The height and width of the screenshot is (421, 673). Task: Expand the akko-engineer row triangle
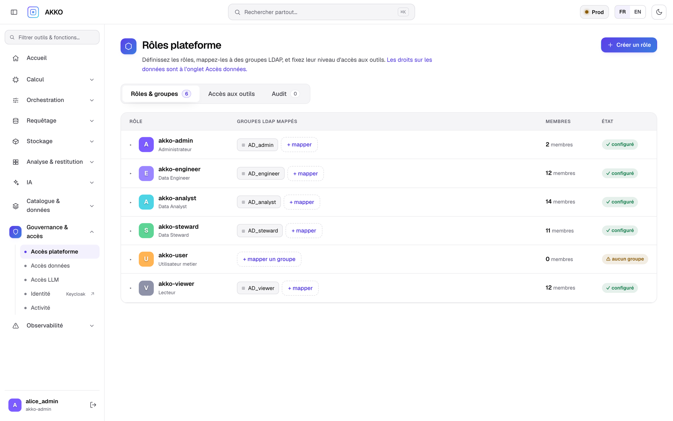pos(131,173)
